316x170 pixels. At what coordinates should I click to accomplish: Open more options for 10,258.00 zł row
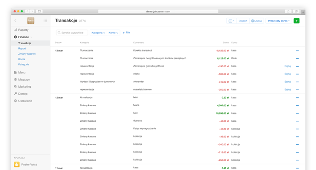click(297, 113)
